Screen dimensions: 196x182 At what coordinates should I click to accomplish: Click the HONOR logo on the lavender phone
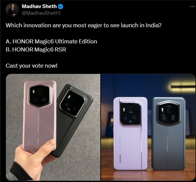tap(120, 159)
